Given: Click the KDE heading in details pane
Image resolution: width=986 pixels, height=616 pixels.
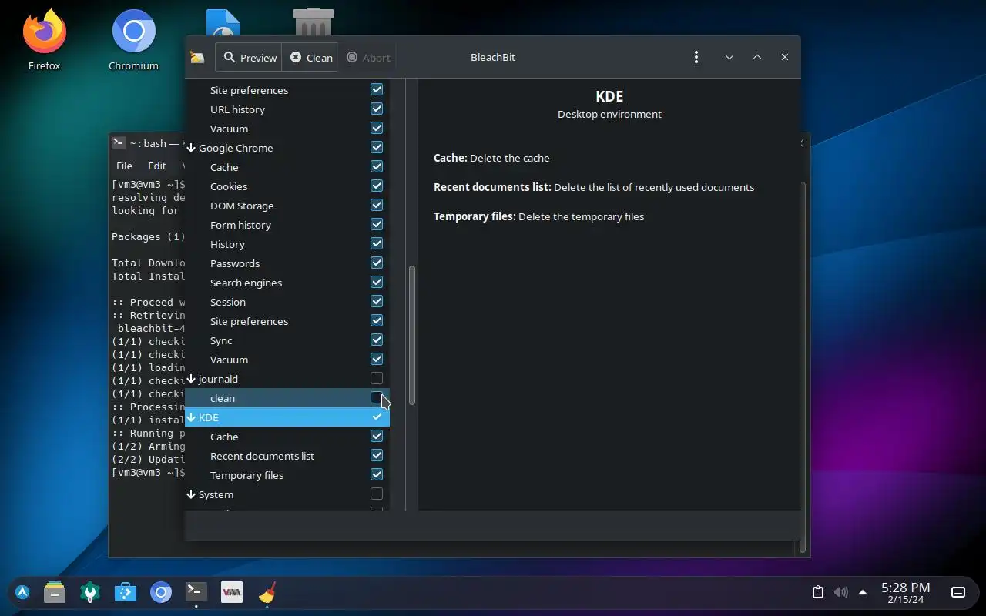Looking at the screenshot, I should coord(609,96).
